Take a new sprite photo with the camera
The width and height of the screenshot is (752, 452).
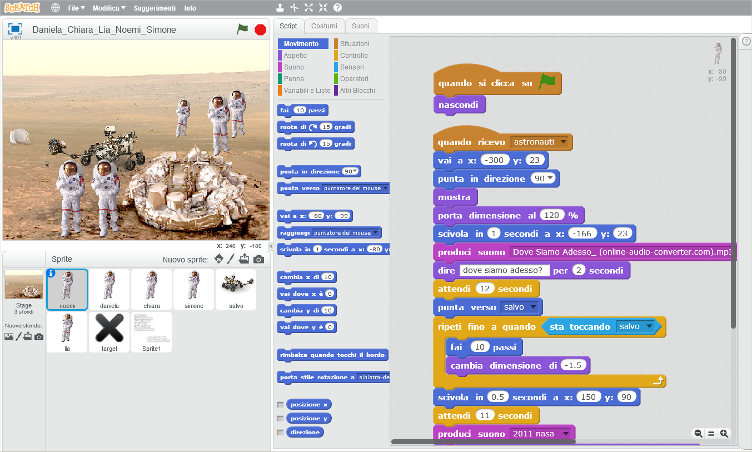coord(257,259)
